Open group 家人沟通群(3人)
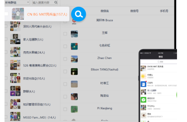 pyautogui.click(x=33, y=39)
